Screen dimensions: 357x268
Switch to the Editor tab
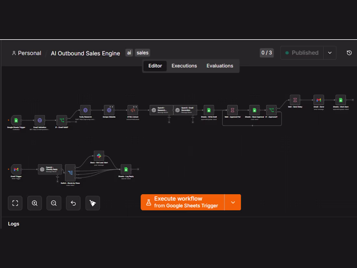click(155, 66)
